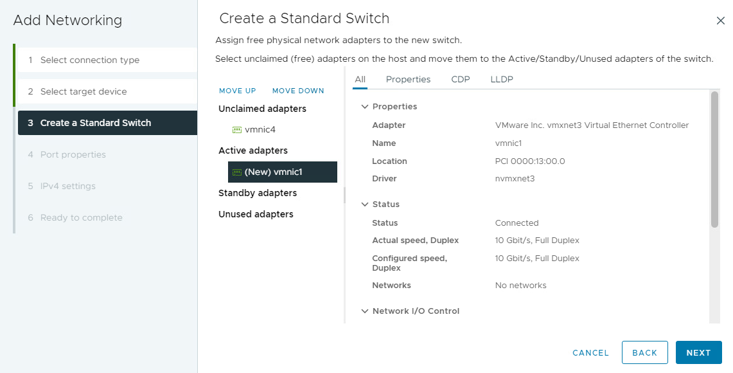Select the Unused adapters group

point(256,214)
